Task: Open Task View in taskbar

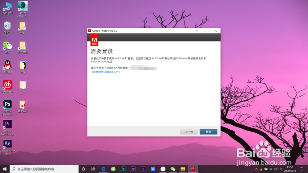Action: tap(93, 169)
